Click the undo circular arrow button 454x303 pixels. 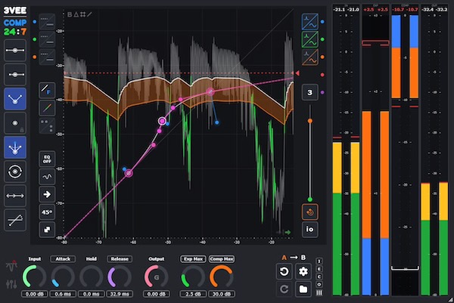tap(284, 271)
